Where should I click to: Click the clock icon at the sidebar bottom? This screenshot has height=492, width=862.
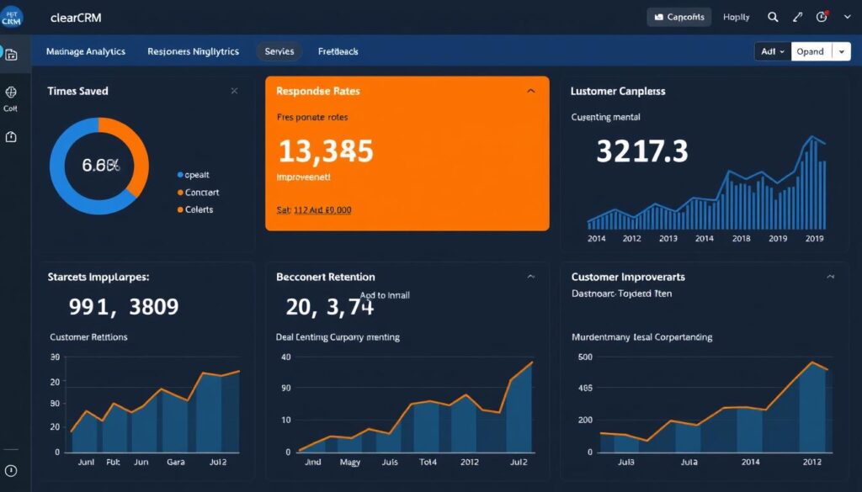11,471
